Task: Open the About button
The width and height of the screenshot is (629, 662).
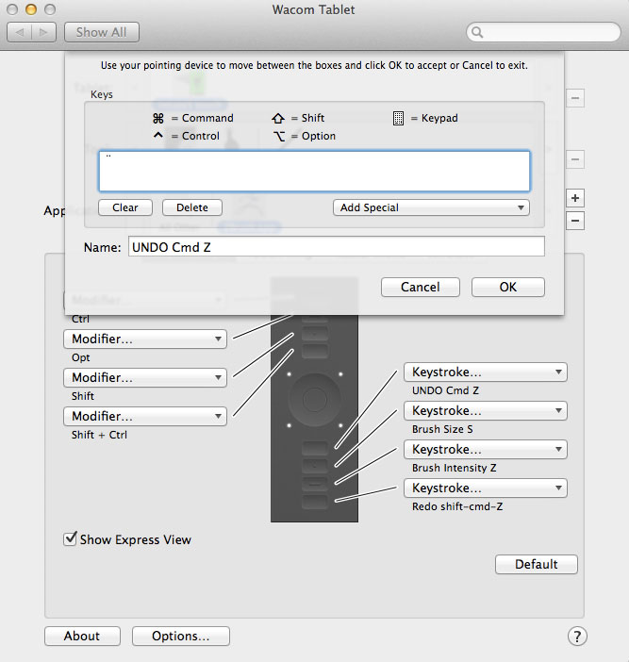Action: point(82,636)
